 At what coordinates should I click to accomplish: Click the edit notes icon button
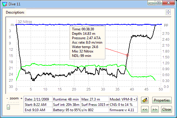coord(145,100)
